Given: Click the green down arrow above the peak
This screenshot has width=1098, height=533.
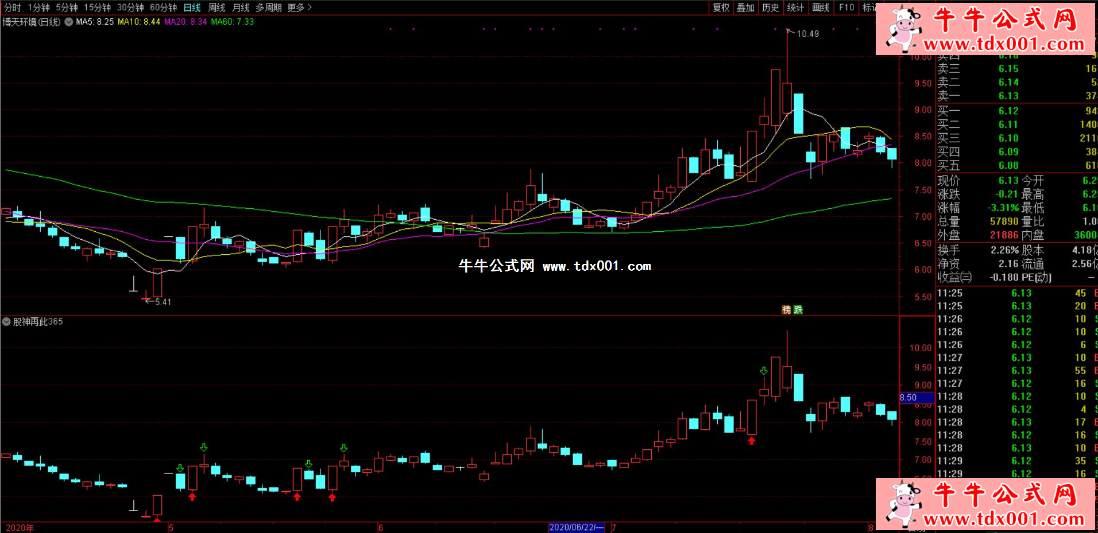Looking at the screenshot, I should pos(764,371).
